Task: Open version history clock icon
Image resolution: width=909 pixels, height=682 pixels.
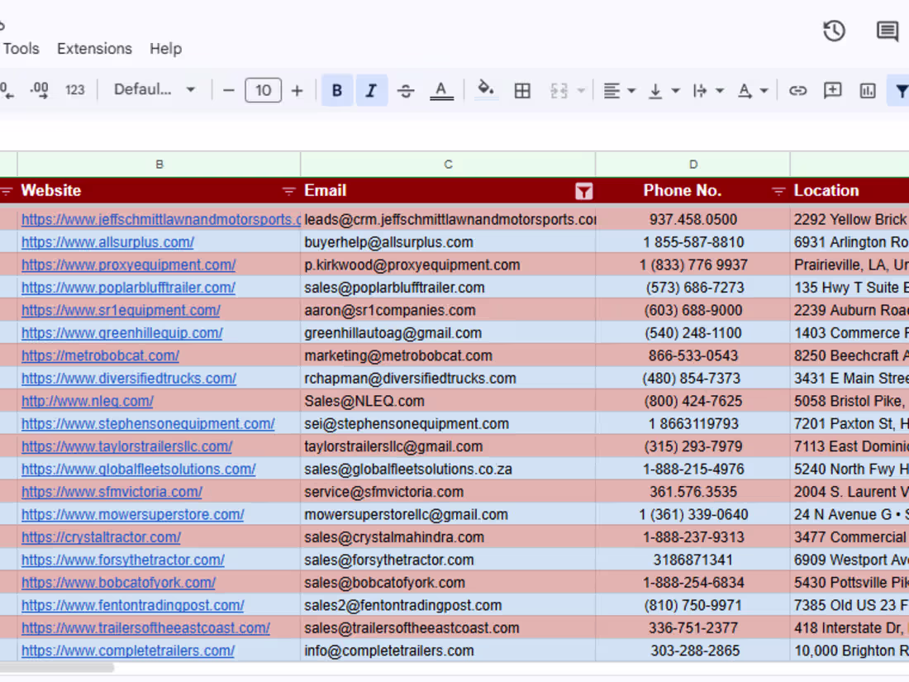Action: [x=834, y=31]
